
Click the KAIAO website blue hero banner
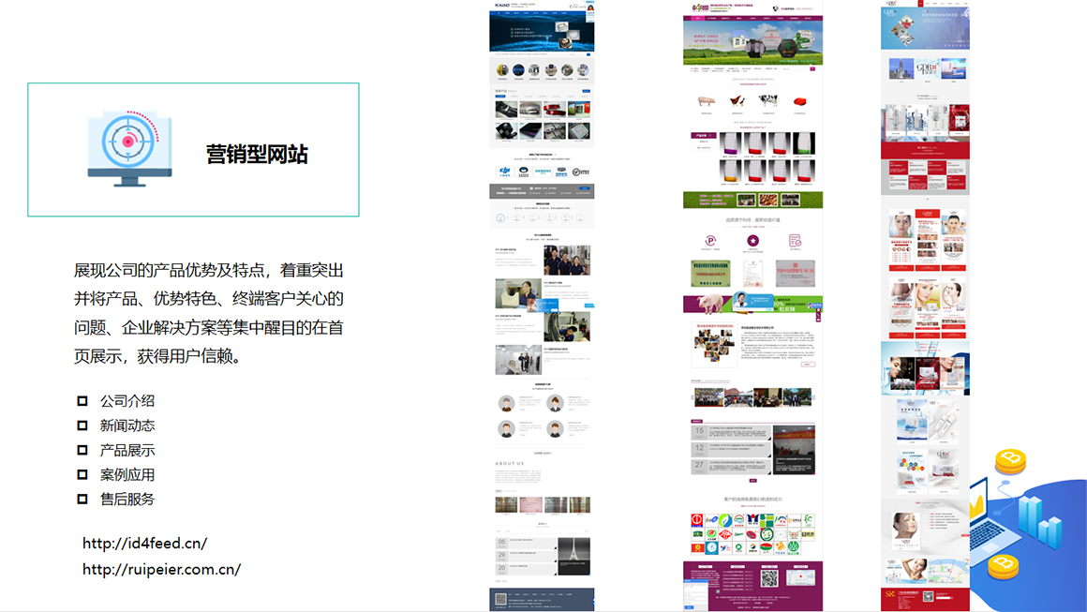(x=542, y=33)
